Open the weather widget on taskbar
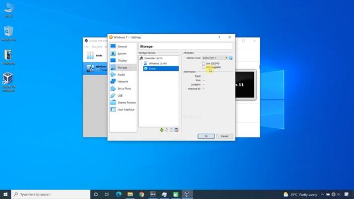354x199 pixels. coord(300,195)
